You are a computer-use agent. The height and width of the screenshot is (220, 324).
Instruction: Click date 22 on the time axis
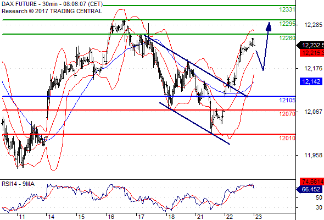click(230, 217)
